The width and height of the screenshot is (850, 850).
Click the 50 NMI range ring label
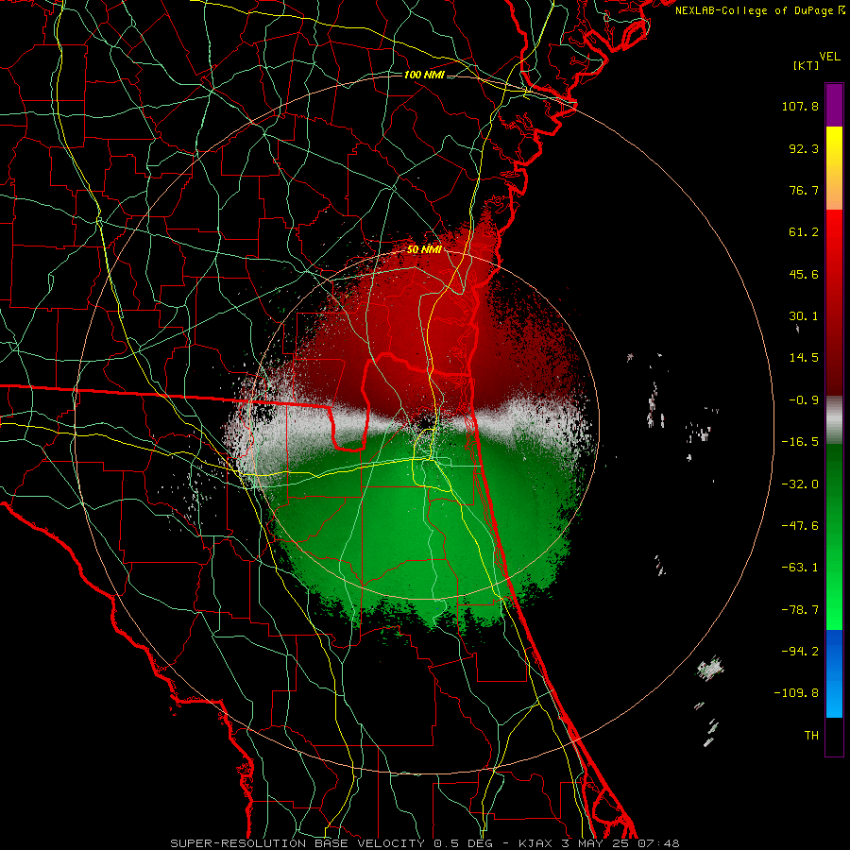pyautogui.click(x=424, y=250)
